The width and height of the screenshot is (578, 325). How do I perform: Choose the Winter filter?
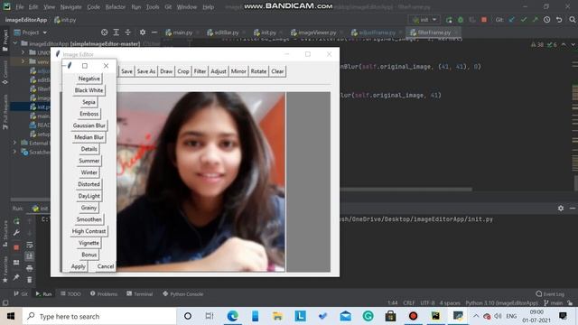89,172
